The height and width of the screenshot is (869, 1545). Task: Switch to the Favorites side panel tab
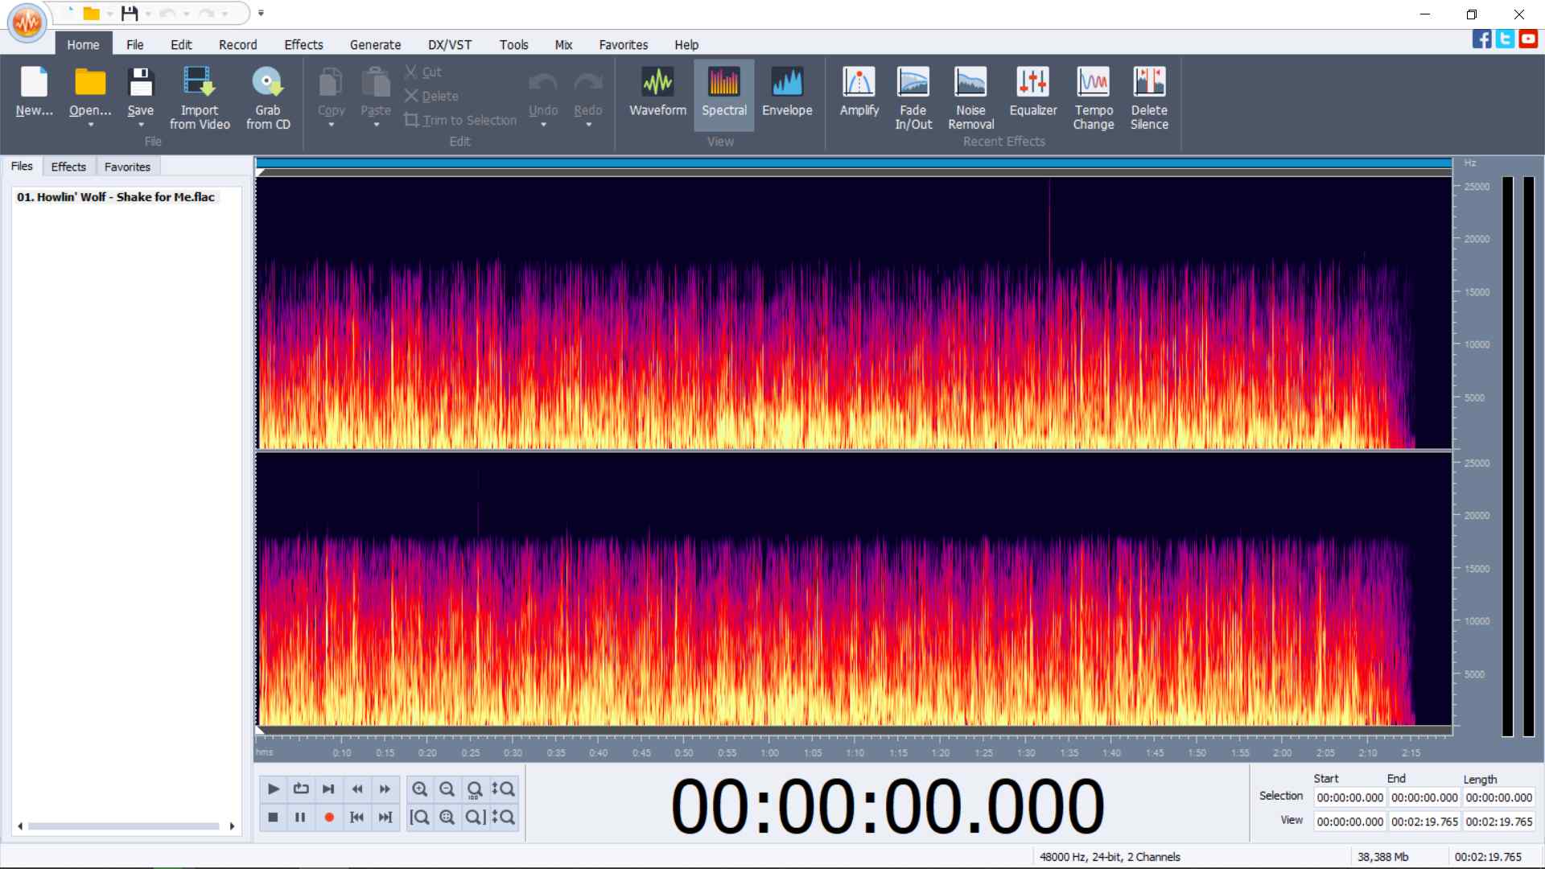pyautogui.click(x=127, y=167)
